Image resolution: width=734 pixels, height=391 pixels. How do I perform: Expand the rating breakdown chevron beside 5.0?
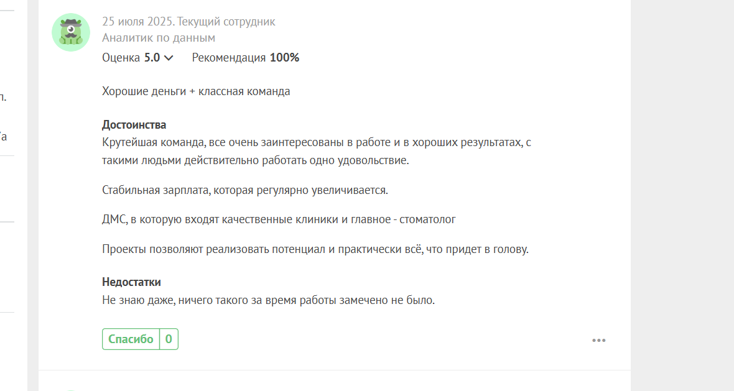coord(169,58)
